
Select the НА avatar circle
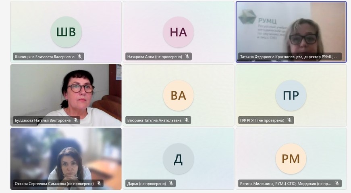tap(179, 32)
